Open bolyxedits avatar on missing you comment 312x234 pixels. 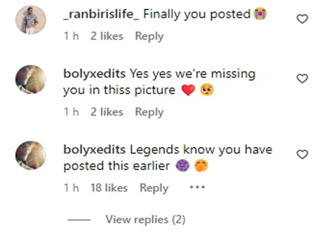click(31, 80)
